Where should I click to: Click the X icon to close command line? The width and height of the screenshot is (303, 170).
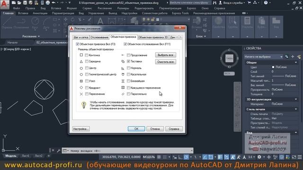[53, 150]
